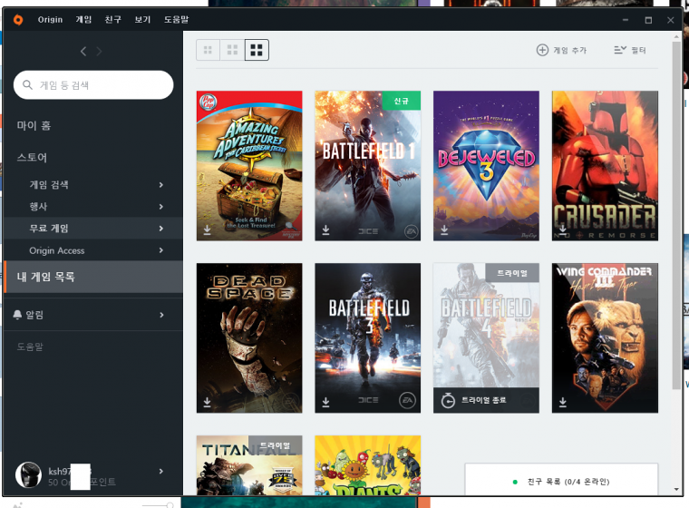Click the 게임 등 검색 search field
The height and width of the screenshot is (508, 689).
coord(93,85)
